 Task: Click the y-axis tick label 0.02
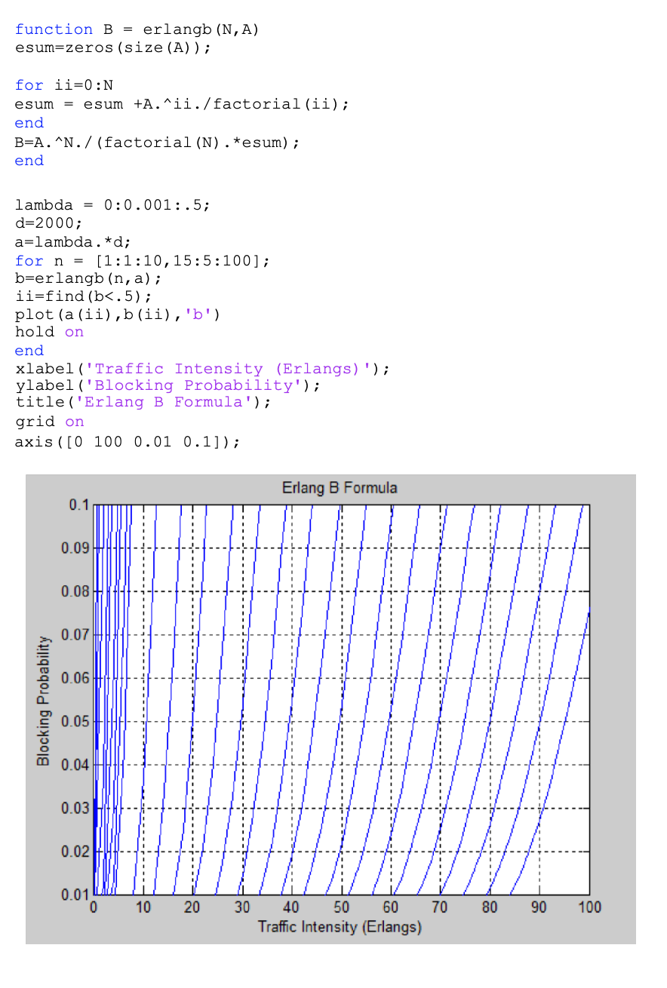75,851
